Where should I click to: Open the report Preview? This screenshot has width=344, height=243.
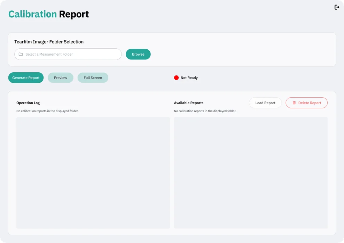pyautogui.click(x=61, y=78)
